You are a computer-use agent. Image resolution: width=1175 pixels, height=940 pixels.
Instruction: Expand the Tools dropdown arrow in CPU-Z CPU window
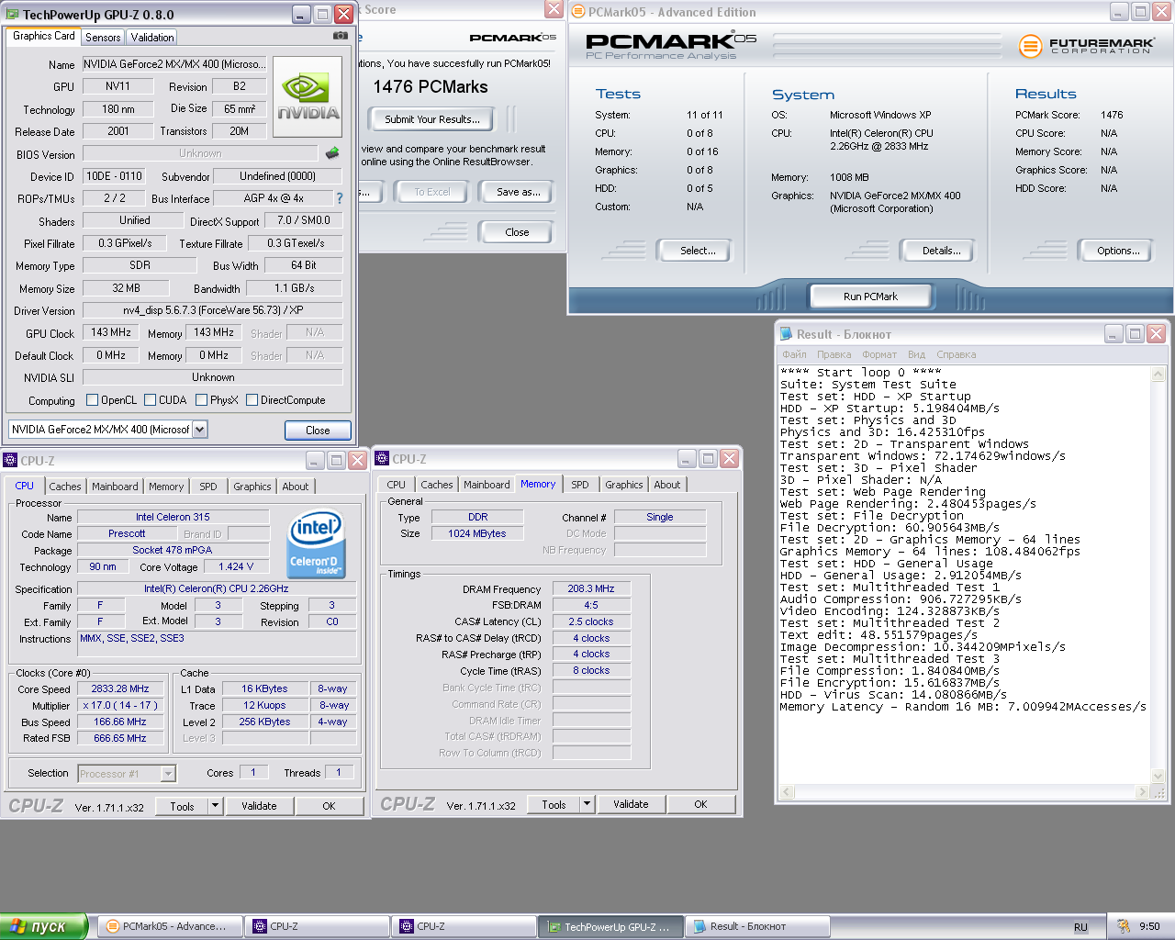(215, 806)
